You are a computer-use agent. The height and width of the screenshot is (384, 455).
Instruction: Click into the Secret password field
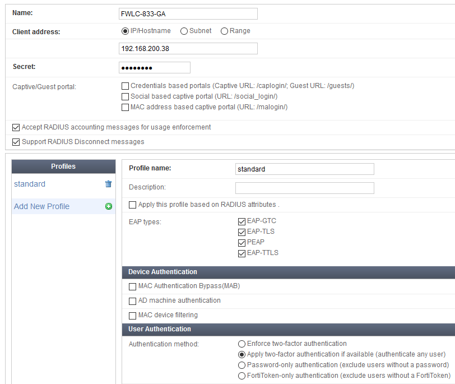155,68
